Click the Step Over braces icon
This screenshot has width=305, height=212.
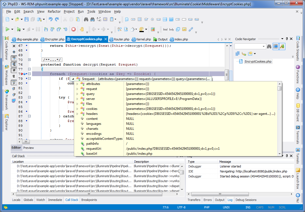pos(52,29)
